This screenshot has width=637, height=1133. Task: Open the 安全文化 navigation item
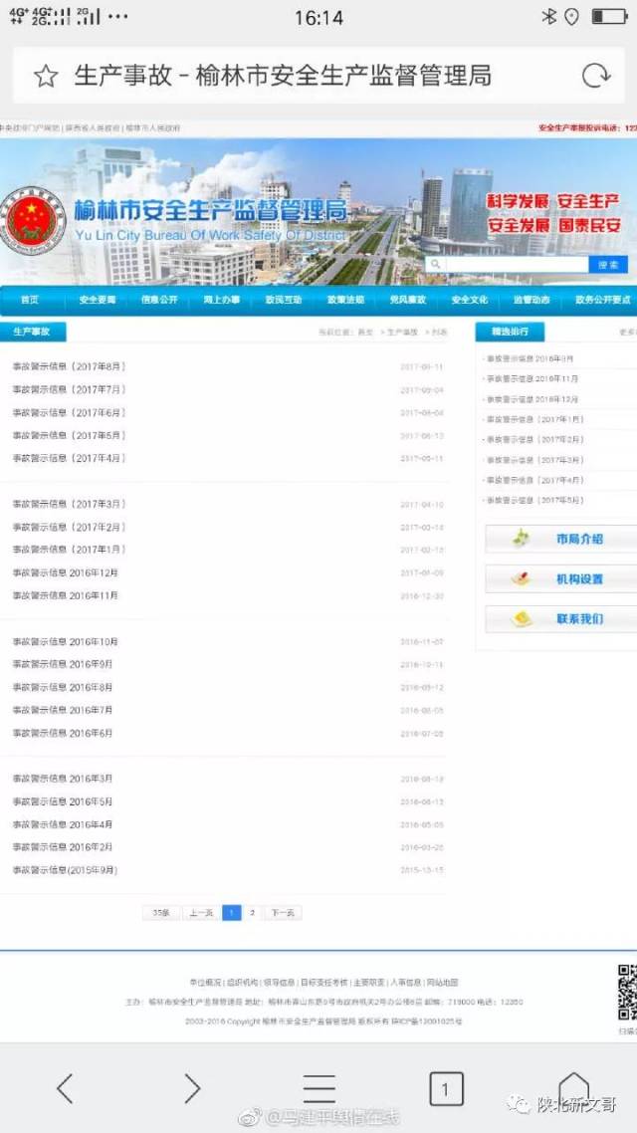[x=470, y=300]
